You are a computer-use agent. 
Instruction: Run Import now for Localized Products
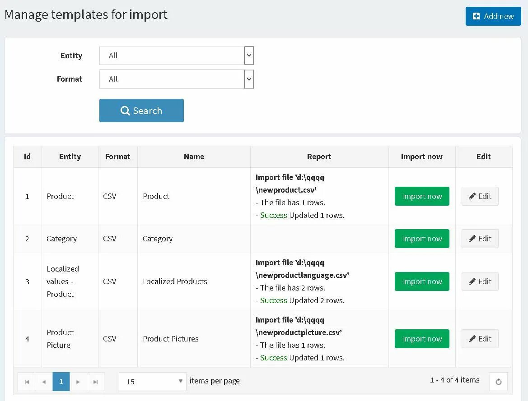click(422, 281)
